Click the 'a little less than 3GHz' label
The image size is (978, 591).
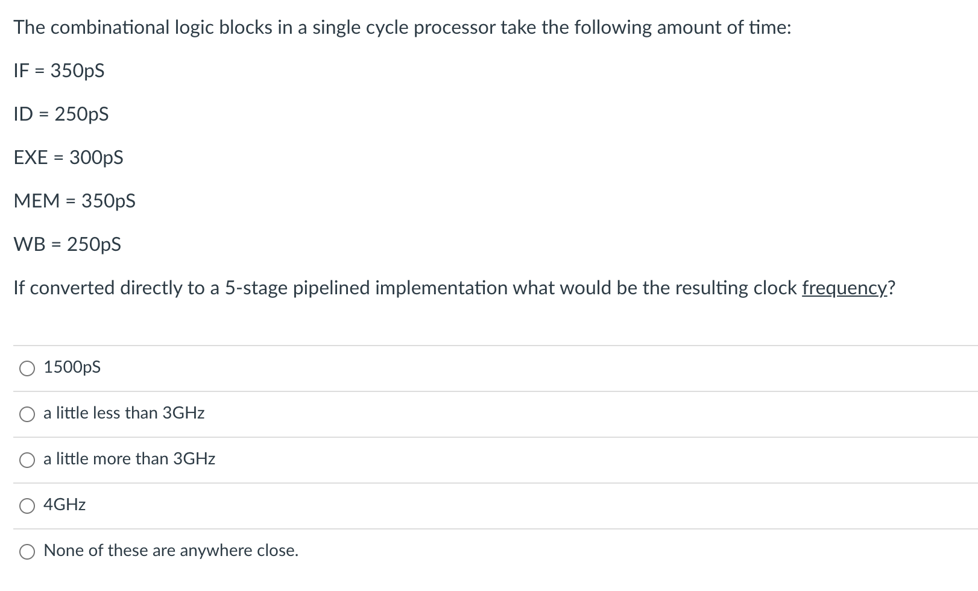point(123,413)
